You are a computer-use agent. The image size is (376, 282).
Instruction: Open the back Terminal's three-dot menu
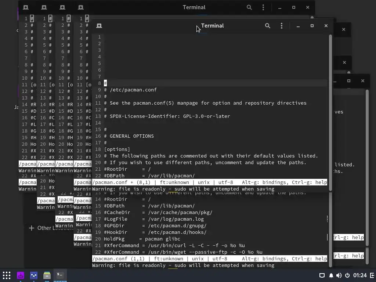263,7
